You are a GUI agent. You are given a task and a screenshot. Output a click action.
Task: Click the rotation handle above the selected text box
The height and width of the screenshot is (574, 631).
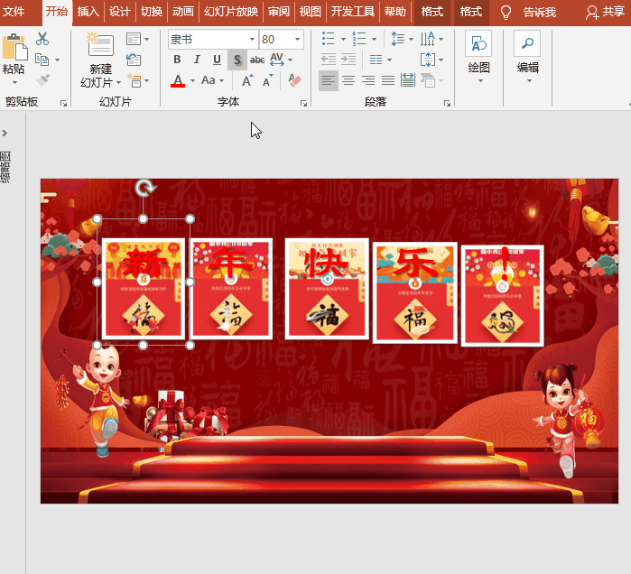coord(144,188)
